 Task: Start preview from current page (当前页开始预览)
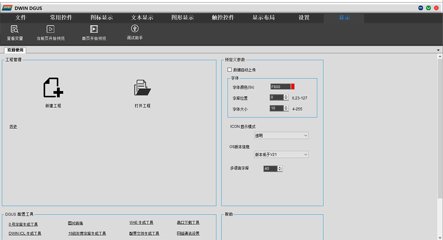click(x=50, y=29)
